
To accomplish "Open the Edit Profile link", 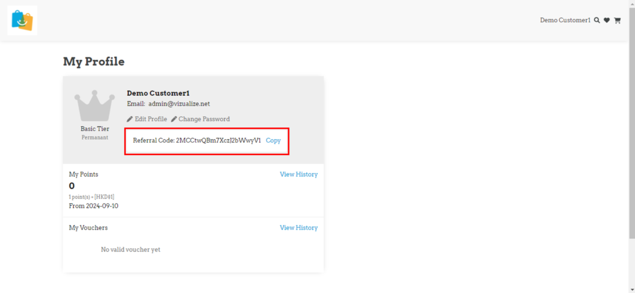I will pyautogui.click(x=151, y=119).
